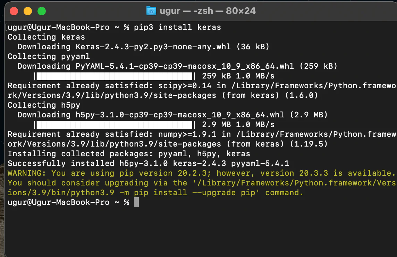Click the home folder icon in title bar
The width and height of the screenshot is (397, 257).
pos(151,11)
